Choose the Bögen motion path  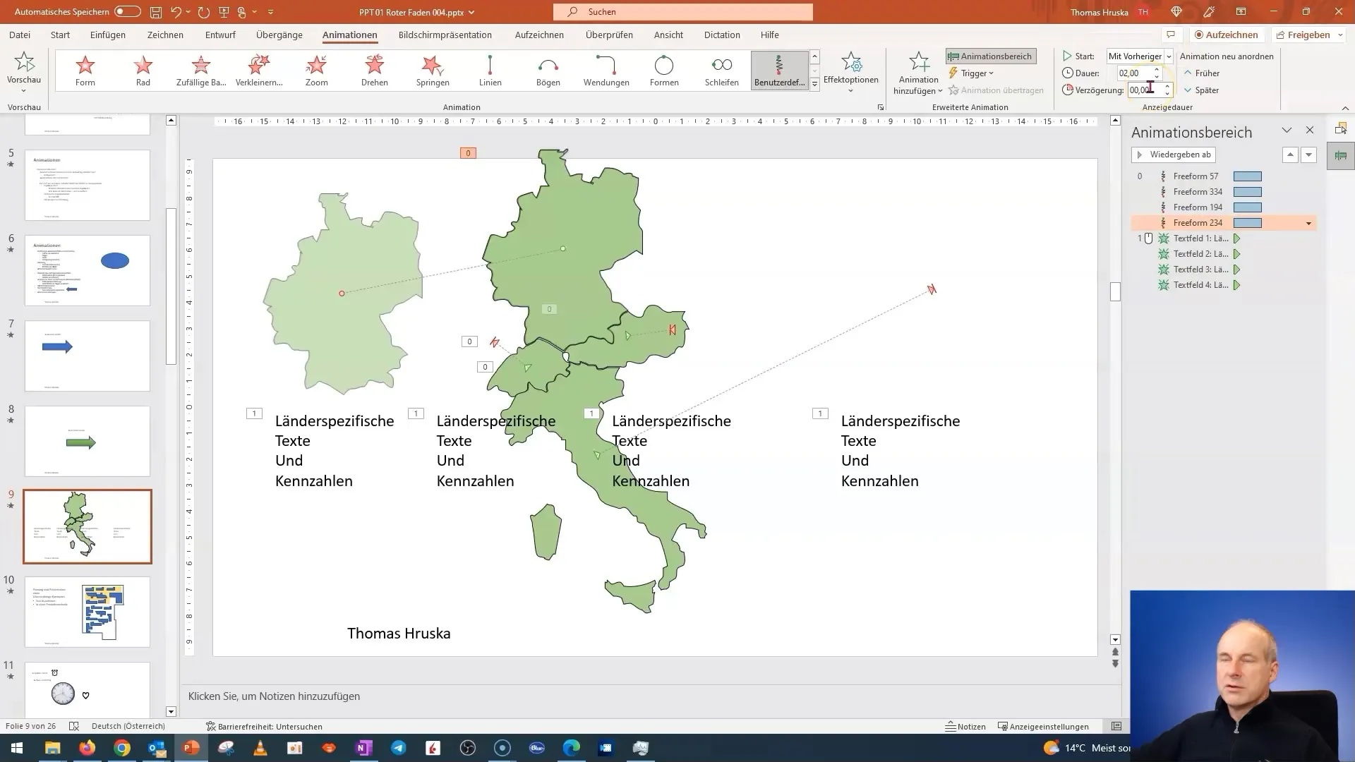(x=548, y=71)
